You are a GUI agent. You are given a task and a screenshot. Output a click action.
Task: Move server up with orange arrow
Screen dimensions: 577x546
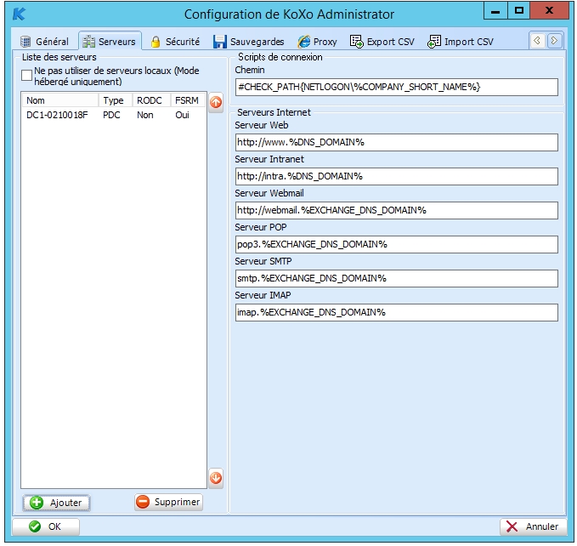216,102
